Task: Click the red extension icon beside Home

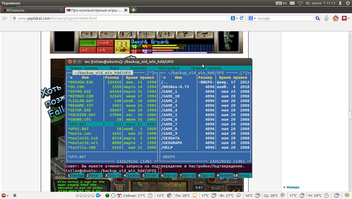Action: pyautogui.click(x=344, y=18)
